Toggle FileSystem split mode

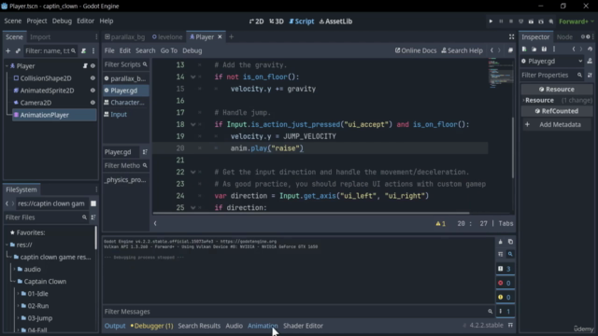(93, 203)
